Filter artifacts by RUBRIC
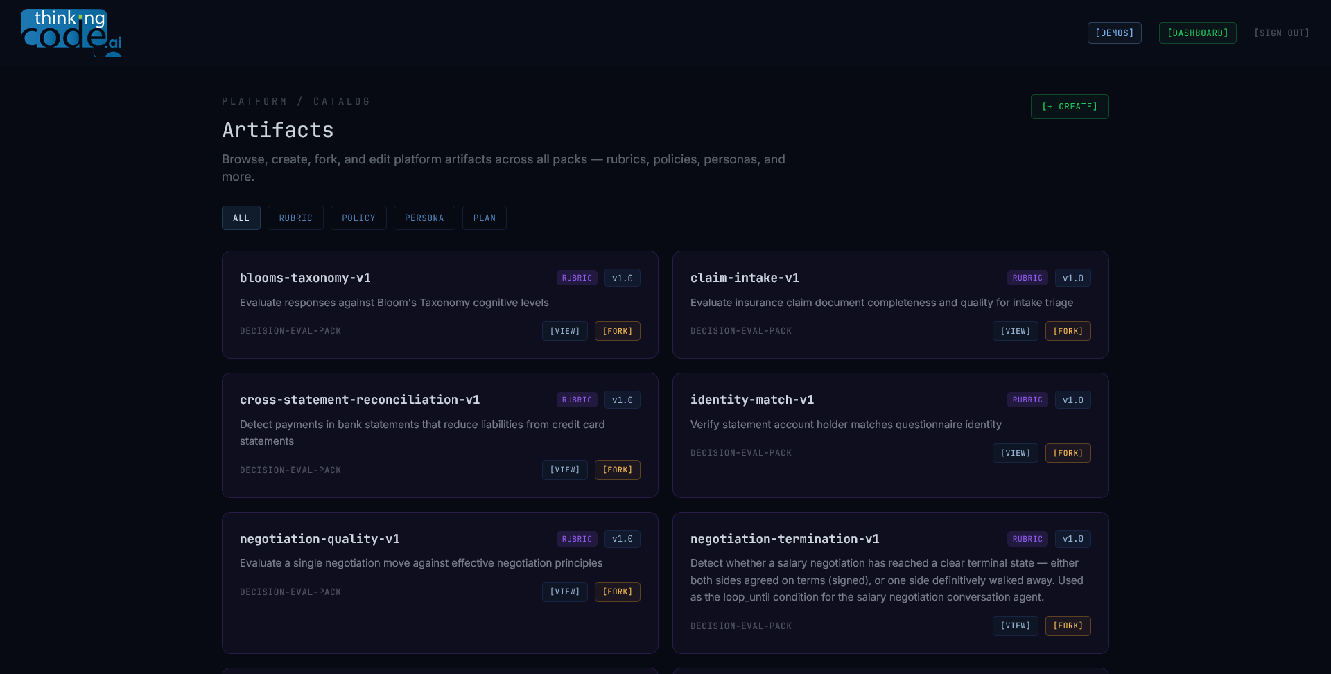Screen dimensions: 1331x674 (295, 218)
